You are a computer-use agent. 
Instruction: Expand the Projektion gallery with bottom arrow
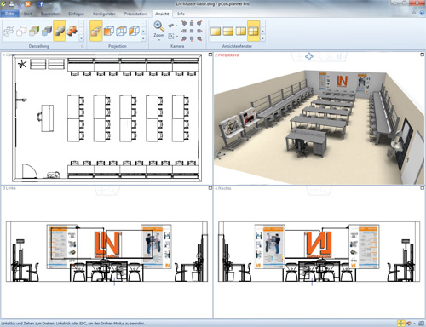click(143, 37)
